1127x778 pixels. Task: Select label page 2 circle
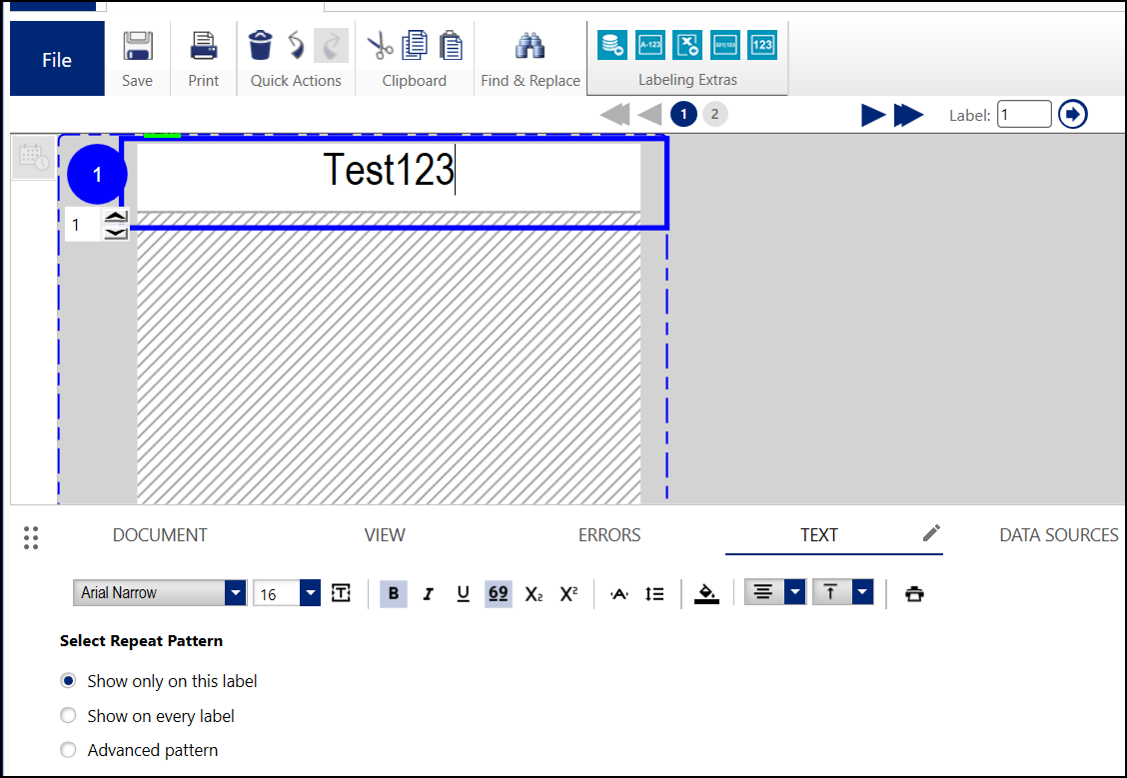(x=714, y=114)
